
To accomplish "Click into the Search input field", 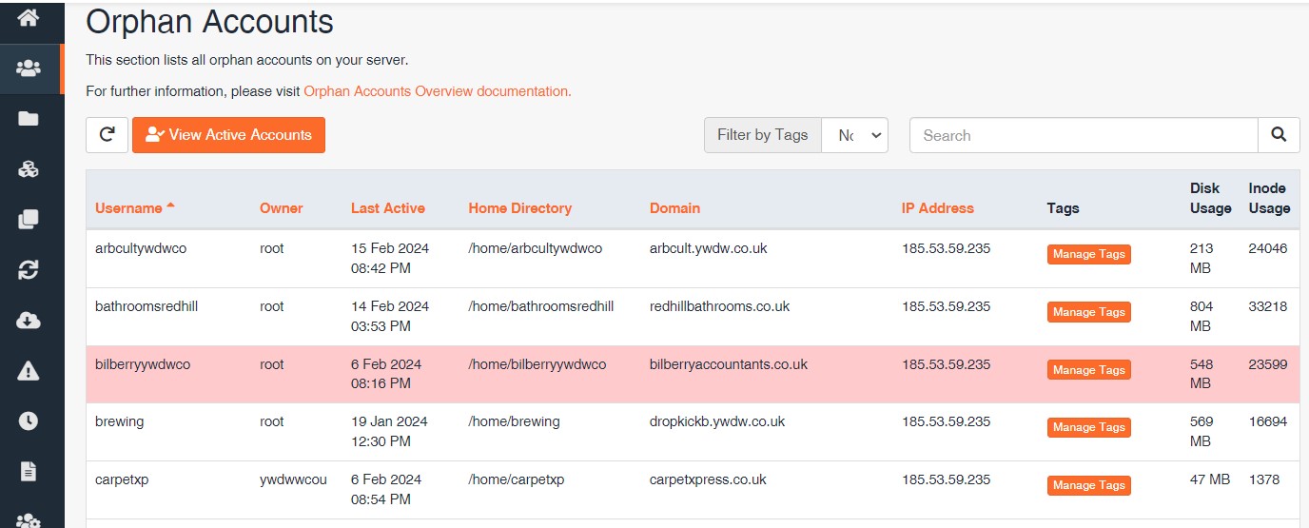I will pyautogui.click(x=1084, y=135).
